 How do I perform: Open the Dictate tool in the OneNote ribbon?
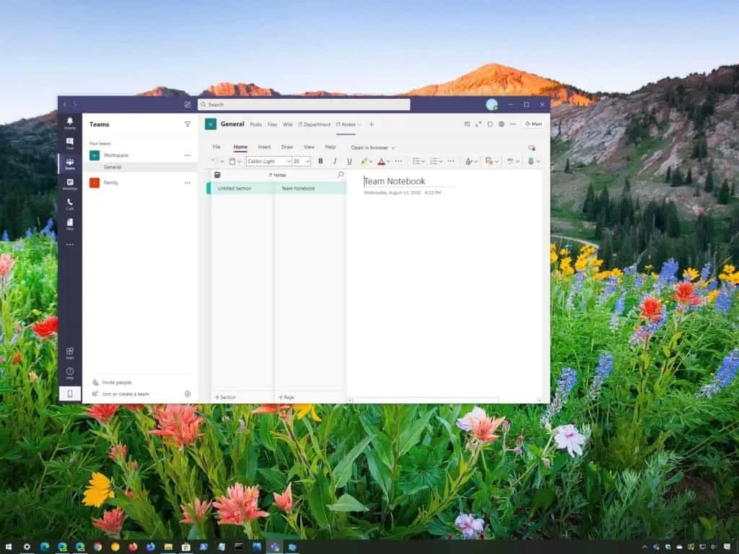[532, 161]
